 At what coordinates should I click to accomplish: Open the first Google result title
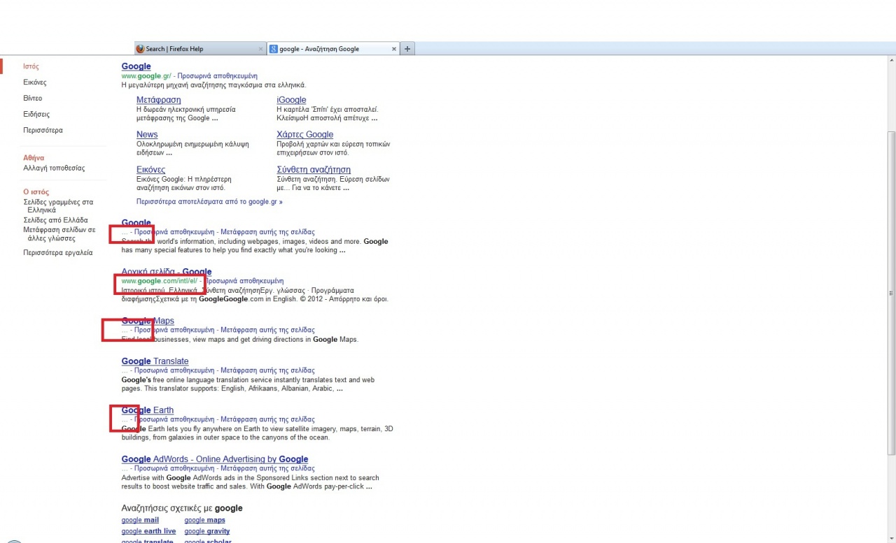pyautogui.click(x=136, y=67)
